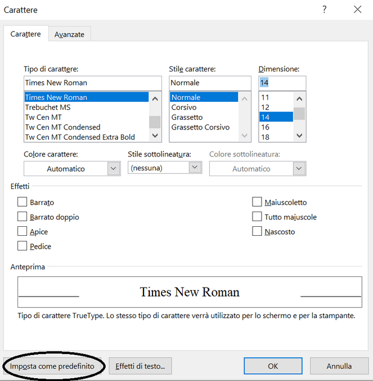This screenshot has width=373, height=381.
Task: Cancel with the Annulla button
Action: click(339, 366)
